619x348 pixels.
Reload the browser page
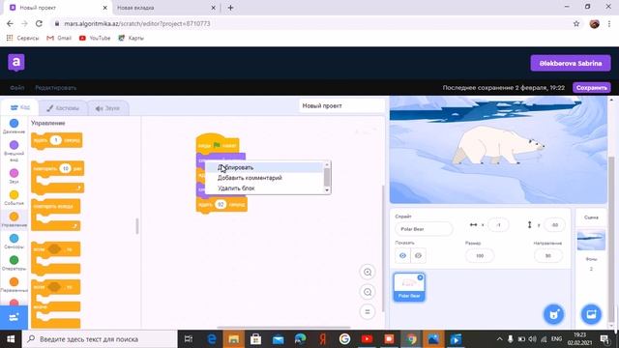tap(39, 23)
